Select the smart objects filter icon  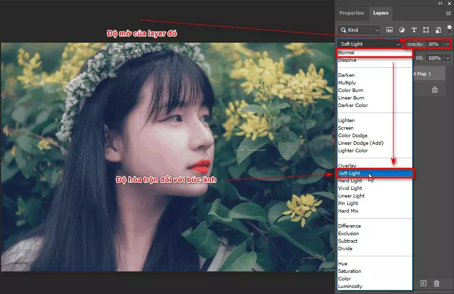pos(438,30)
